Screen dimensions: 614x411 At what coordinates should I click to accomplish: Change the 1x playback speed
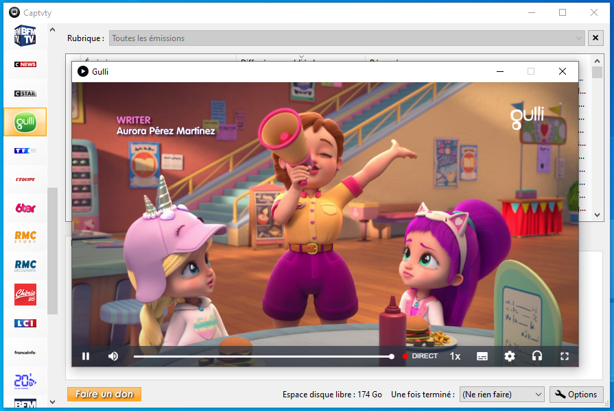(455, 356)
